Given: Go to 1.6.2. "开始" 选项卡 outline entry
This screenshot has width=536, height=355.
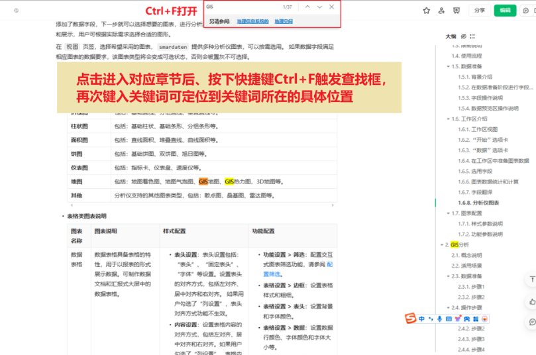Looking at the screenshot, I should [483, 140].
